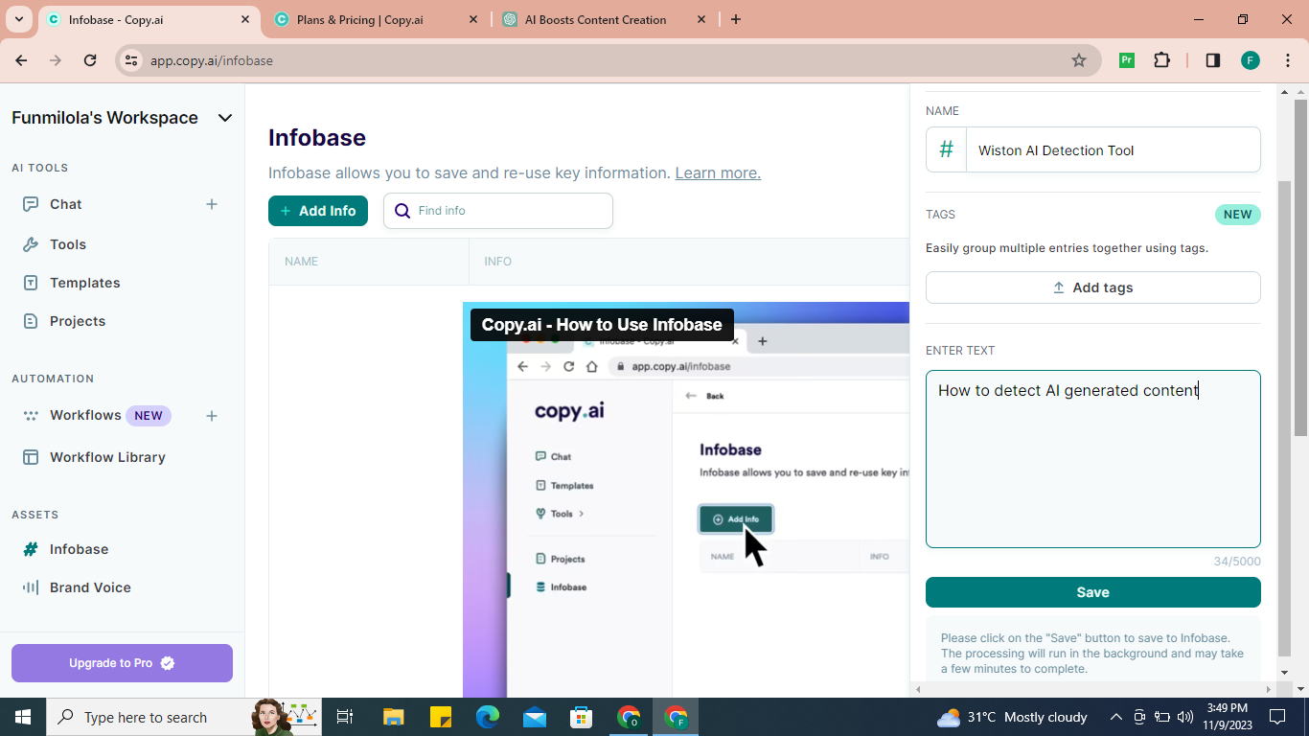Open Workflow Library

pyautogui.click(x=107, y=457)
